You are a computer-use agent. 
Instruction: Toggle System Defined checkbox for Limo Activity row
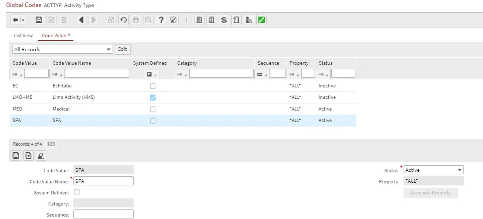pyautogui.click(x=152, y=97)
